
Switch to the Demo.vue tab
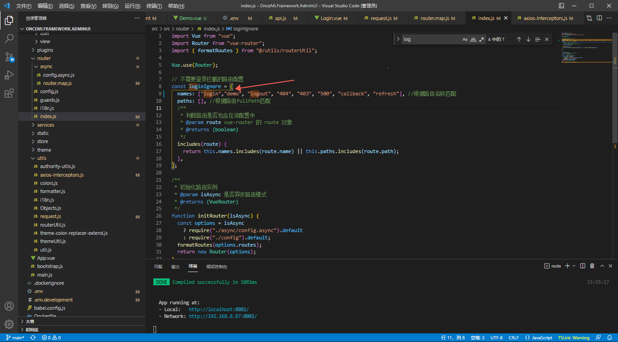click(192, 18)
